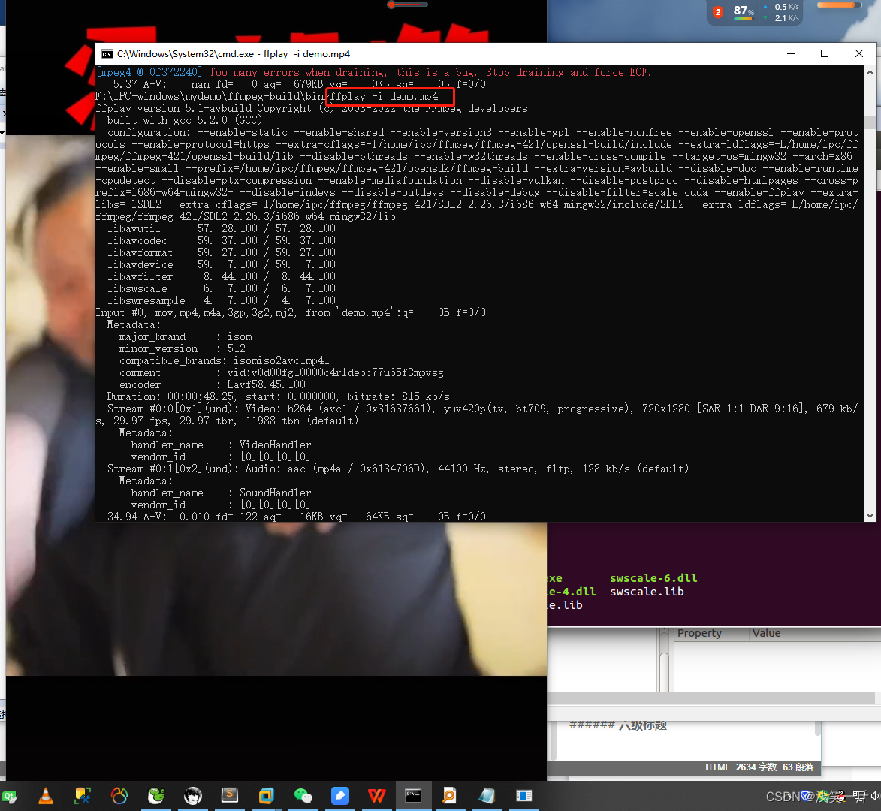Click the Property column header
The image size is (881, 811).
[x=699, y=633]
